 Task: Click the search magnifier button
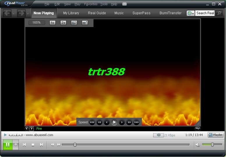coord(219,13)
